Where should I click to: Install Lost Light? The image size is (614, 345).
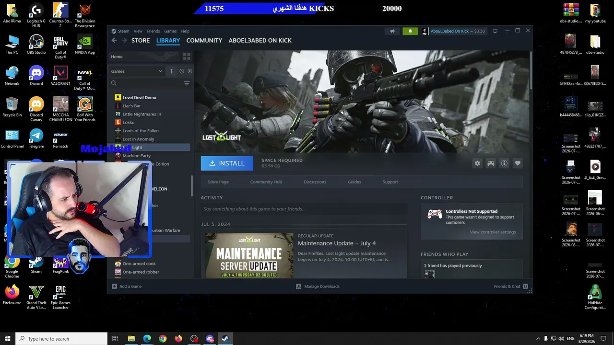227,163
